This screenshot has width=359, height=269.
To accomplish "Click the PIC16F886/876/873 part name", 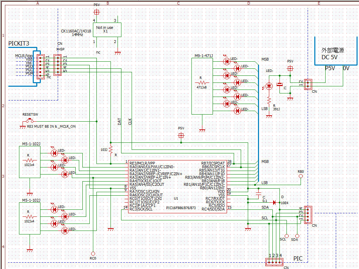I will click(x=181, y=208).
